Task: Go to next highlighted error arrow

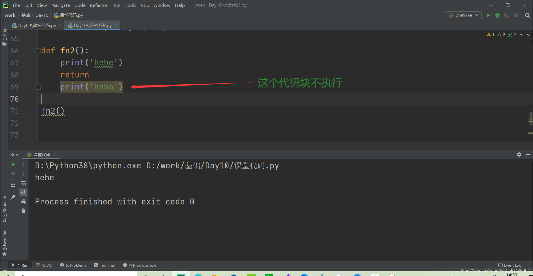Action: pos(529,35)
